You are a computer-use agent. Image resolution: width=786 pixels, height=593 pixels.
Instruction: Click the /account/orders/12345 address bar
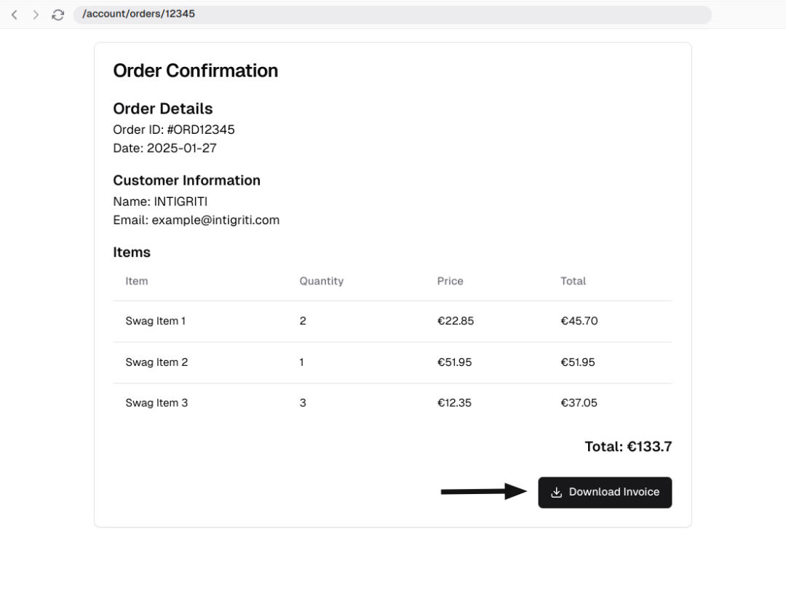click(x=392, y=15)
